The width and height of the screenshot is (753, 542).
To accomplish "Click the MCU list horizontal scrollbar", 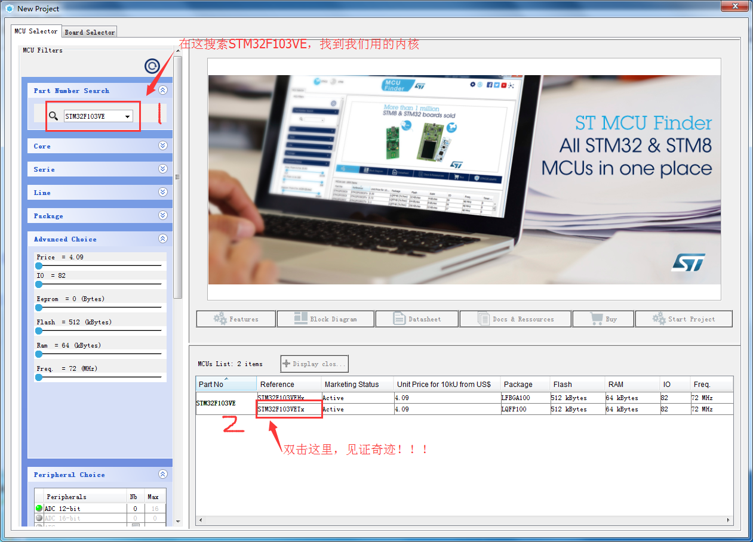I will point(465,521).
